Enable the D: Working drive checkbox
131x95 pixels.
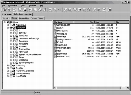(11, 65)
